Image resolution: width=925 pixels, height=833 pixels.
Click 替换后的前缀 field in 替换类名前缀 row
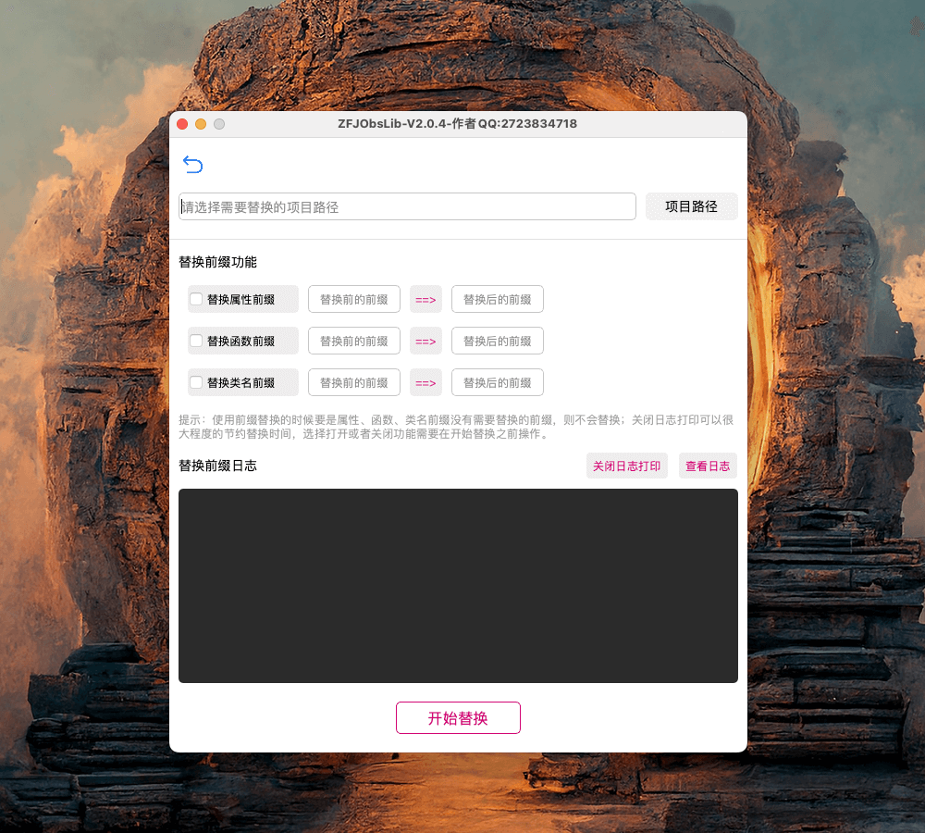(x=498, y=382)
